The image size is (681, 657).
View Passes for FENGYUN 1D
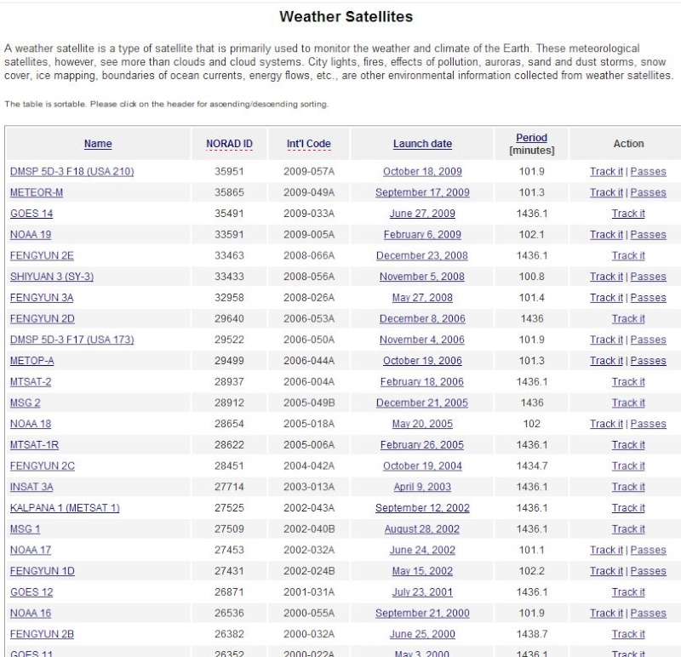coord(648,571)
